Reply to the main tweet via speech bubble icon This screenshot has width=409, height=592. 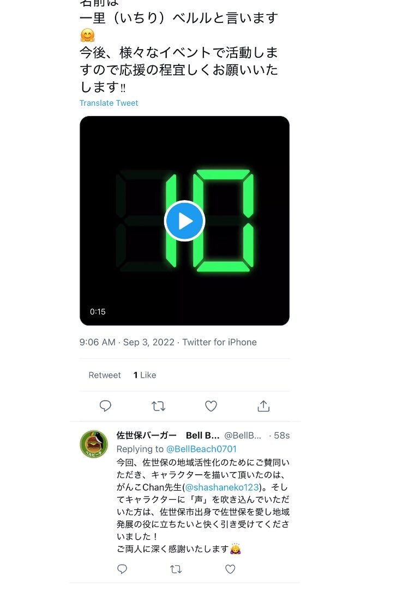[x=105, y=406]
